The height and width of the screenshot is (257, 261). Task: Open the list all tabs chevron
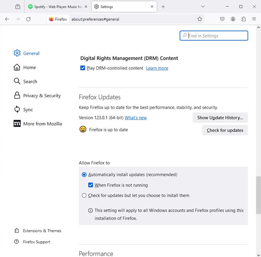click(203, 7)
